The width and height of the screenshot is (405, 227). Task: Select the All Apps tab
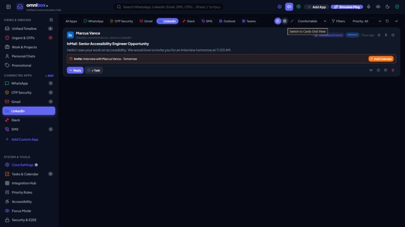tap(71, 21)
